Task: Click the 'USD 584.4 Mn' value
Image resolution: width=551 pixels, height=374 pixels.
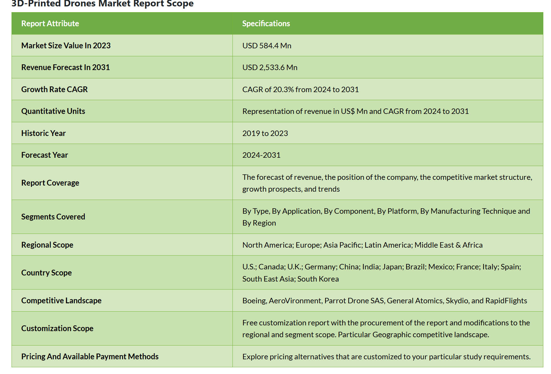Action: [x=266, y=46]
